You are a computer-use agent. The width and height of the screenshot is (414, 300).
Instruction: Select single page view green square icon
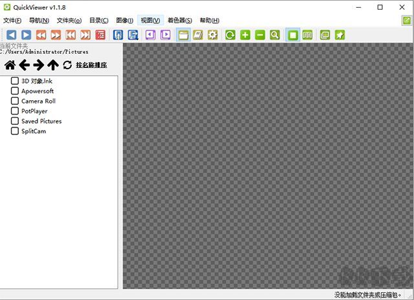pos(292,35)
